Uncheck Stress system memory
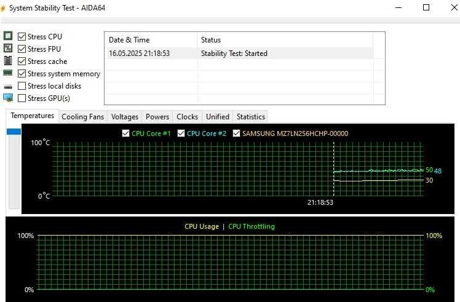Screen dimensions: 460x302 click(22, 73)
